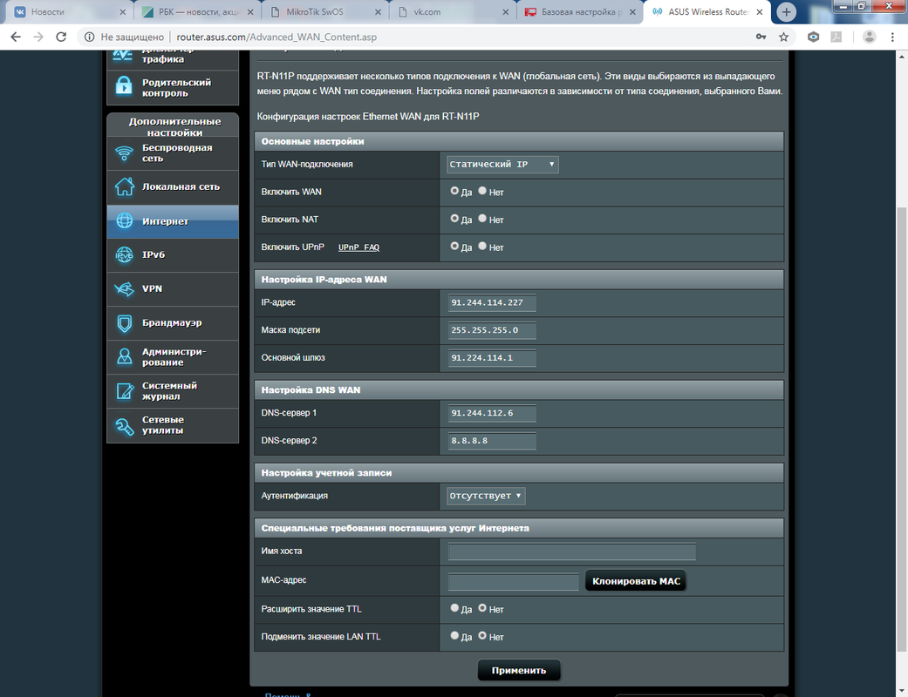Open Сетевые утилиты menu item
This screenshot has height=697, width=908.
173,426
